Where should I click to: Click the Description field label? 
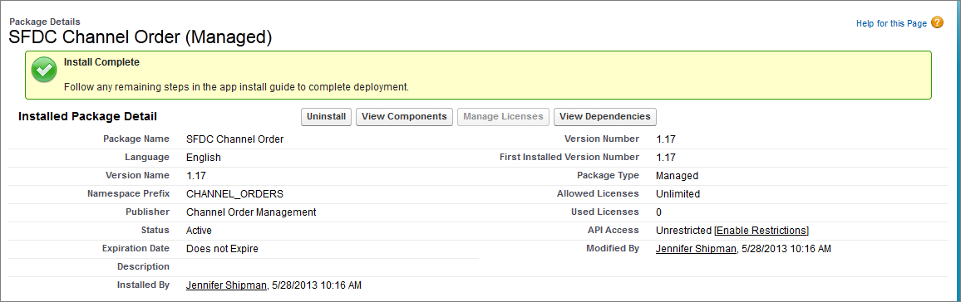pos(144,266)
